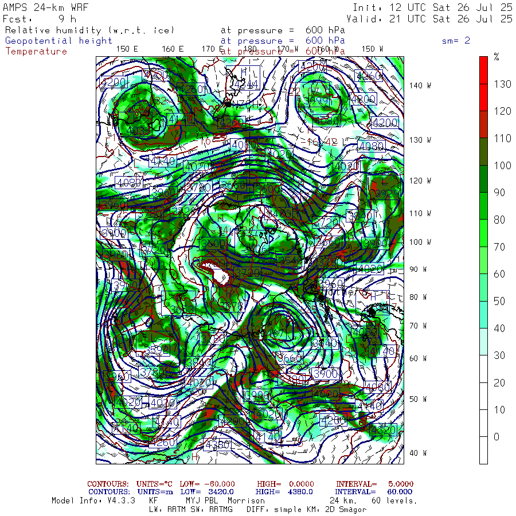This screenshot has width=516, height=516.
Task: Click the '%' unit symbol above color bar
Action: [497, 57]
